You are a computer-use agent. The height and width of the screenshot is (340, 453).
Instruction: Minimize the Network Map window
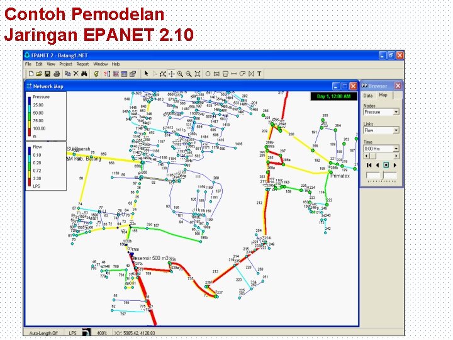[336, 86]
